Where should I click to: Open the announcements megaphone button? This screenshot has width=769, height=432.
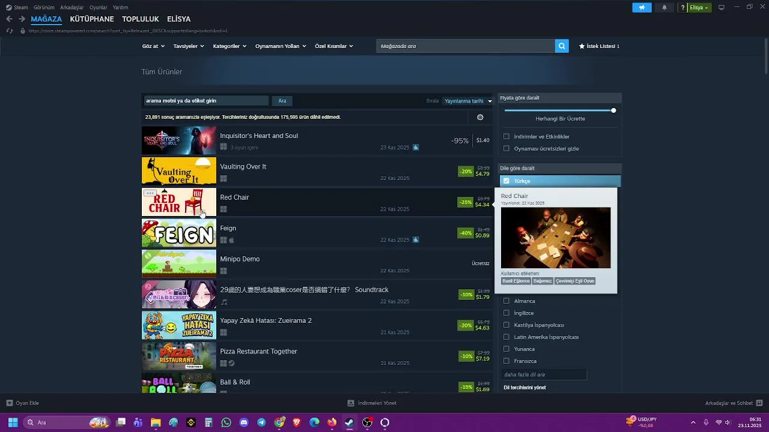click(x=642, y=7)
